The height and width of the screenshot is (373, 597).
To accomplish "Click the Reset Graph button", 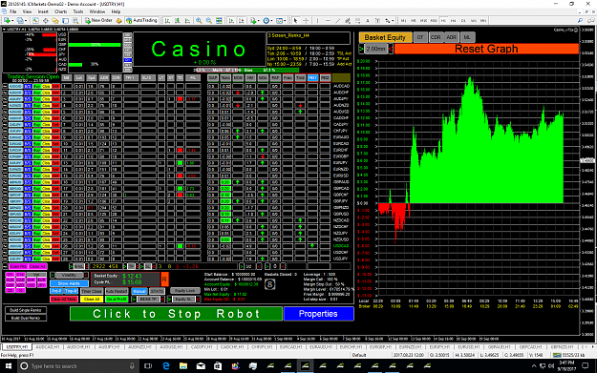I will coord(486,49).
